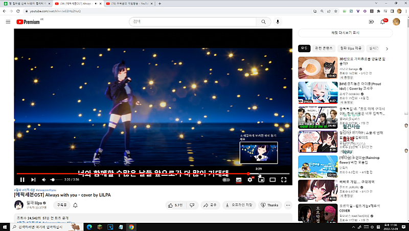Open Raindrop flower video thumbnail

317,167
